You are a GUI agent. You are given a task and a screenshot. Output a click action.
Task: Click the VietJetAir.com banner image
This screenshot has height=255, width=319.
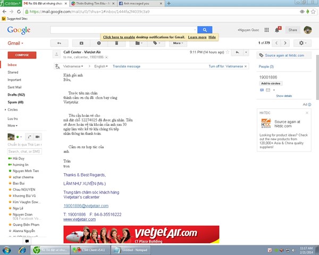pyautogui.click(x=141, y=234)
